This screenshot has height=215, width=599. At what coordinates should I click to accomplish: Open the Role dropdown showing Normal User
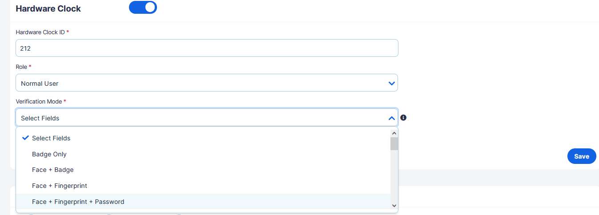coord(207,83)
